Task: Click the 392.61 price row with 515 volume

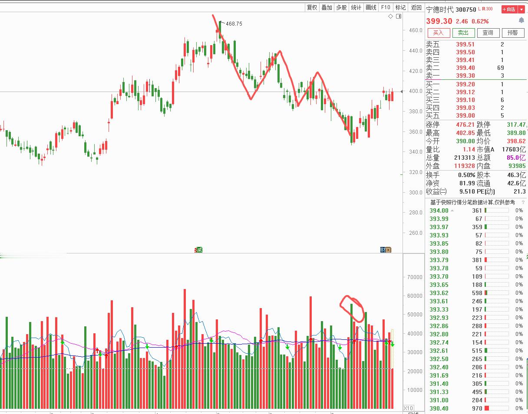Action: pos(476,351)
